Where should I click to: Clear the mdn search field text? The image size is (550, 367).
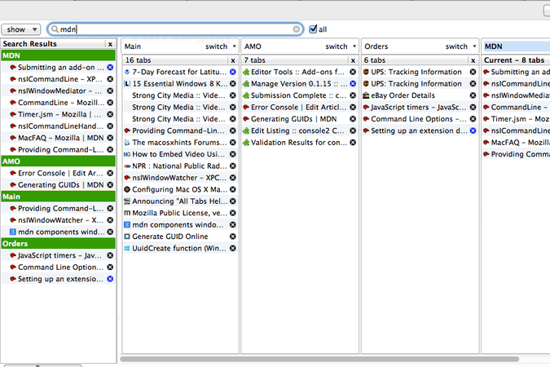[297, 29]
